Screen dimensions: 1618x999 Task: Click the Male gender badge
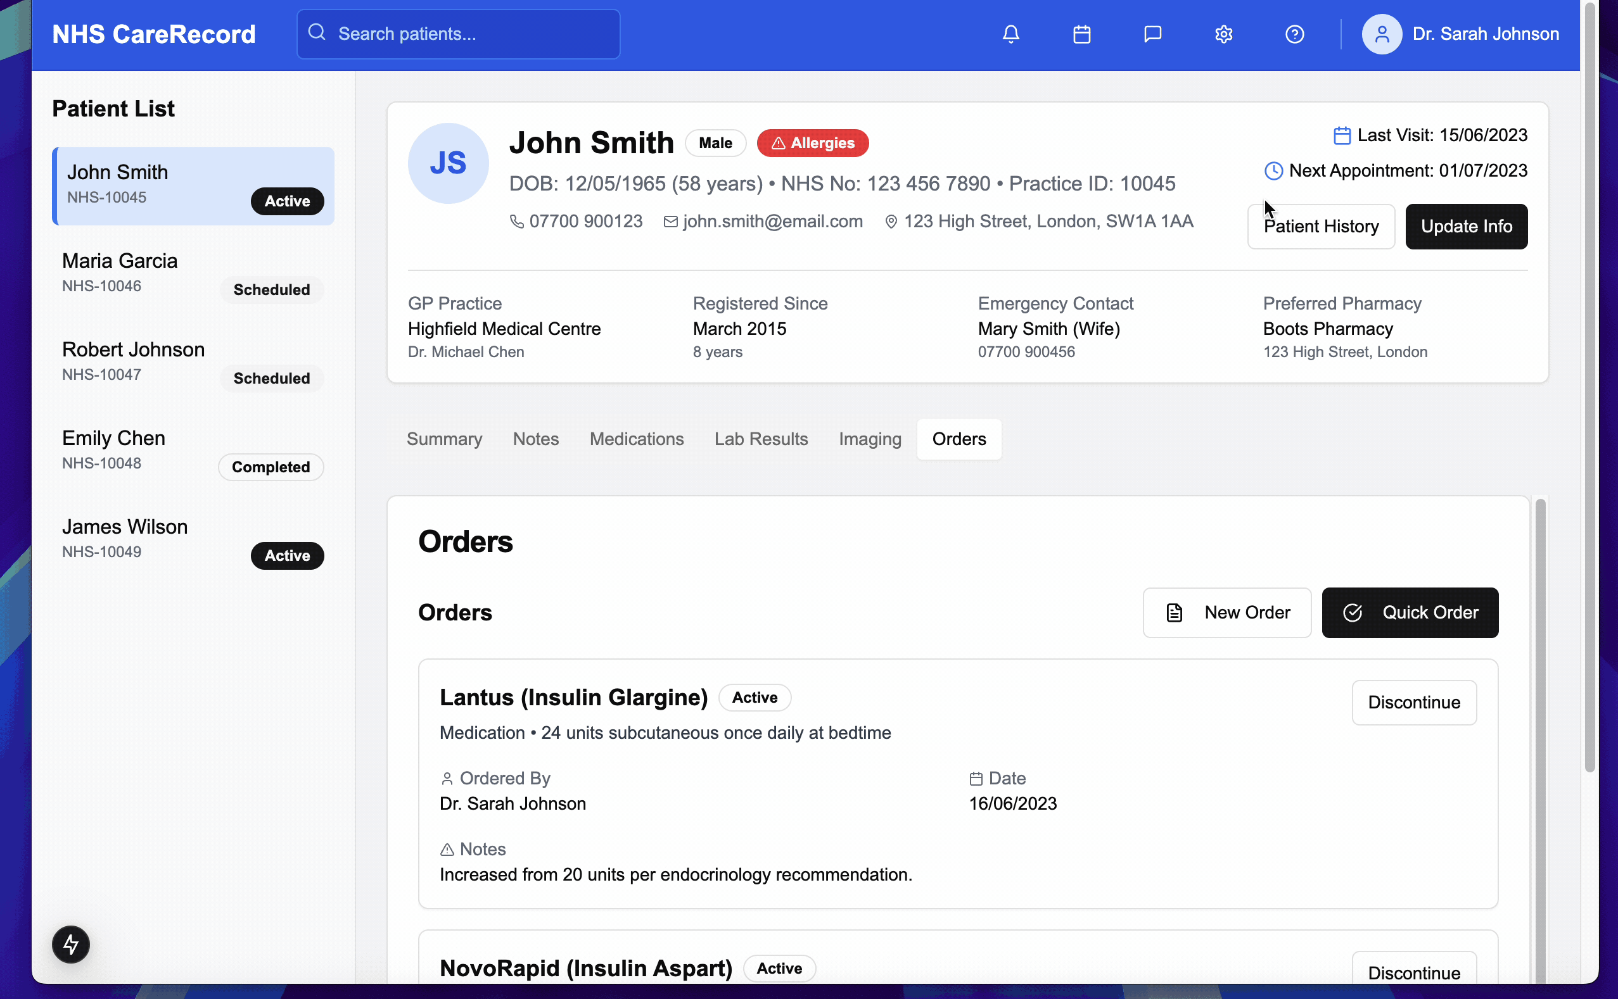click(x=715, y=143)
